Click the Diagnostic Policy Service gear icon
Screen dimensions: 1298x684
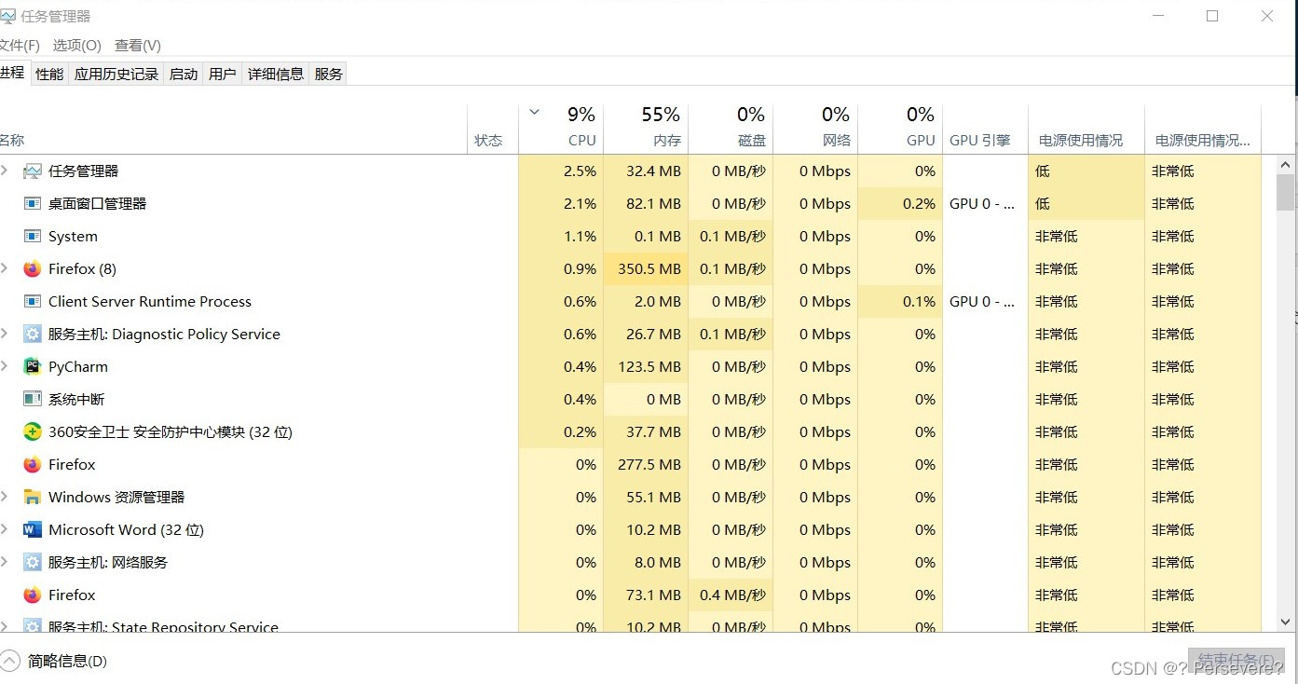pos(33,335)
